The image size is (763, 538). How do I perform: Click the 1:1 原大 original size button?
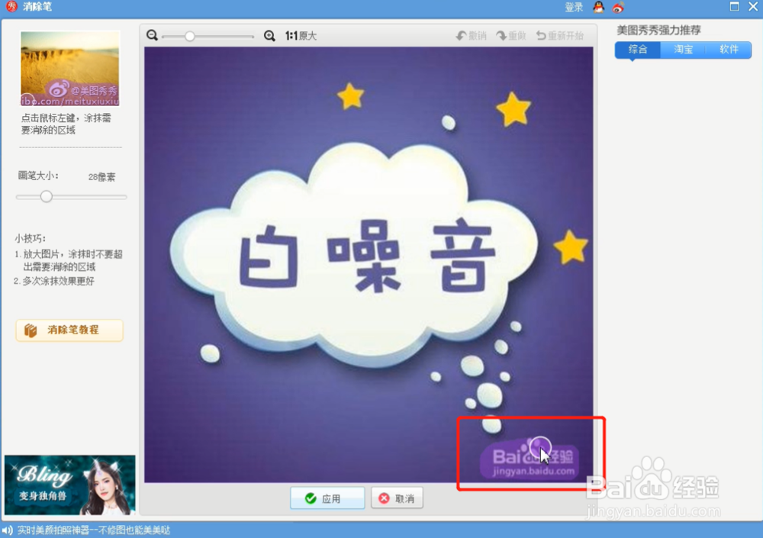pyautogui.click(x=301, y=36)
